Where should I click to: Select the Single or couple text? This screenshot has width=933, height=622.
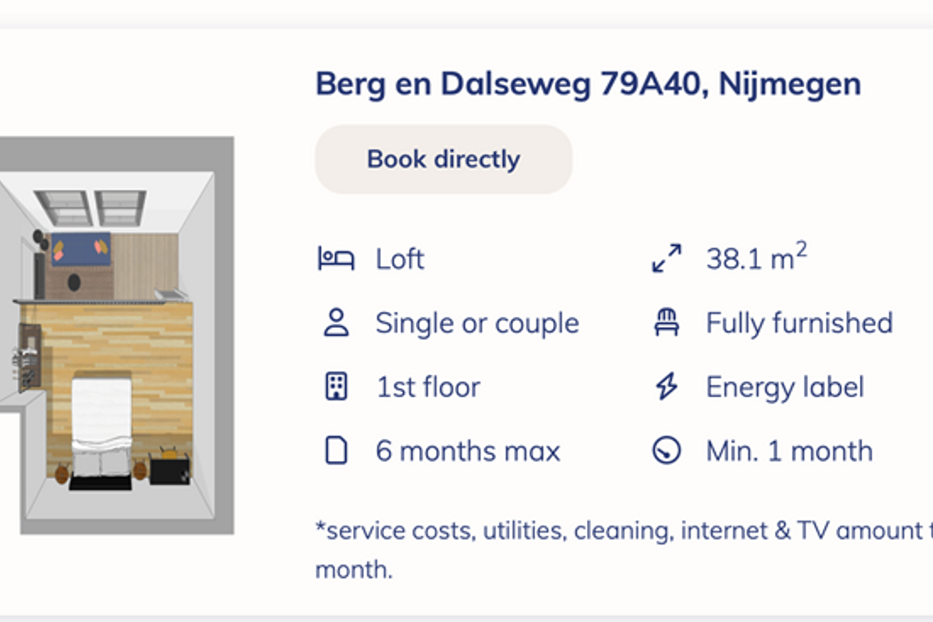(x=477, y=323)
